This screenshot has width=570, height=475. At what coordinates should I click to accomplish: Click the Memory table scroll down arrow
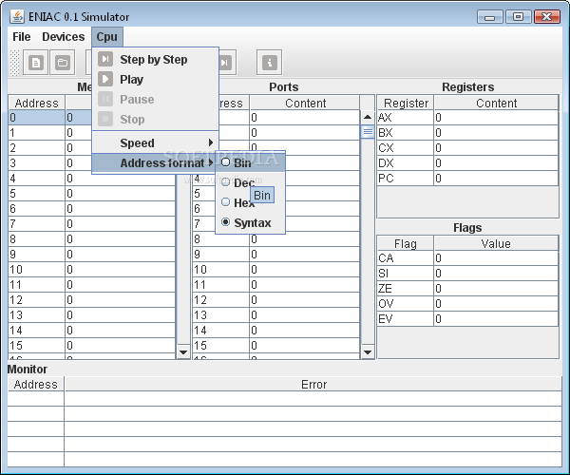(x=183, y=351)
